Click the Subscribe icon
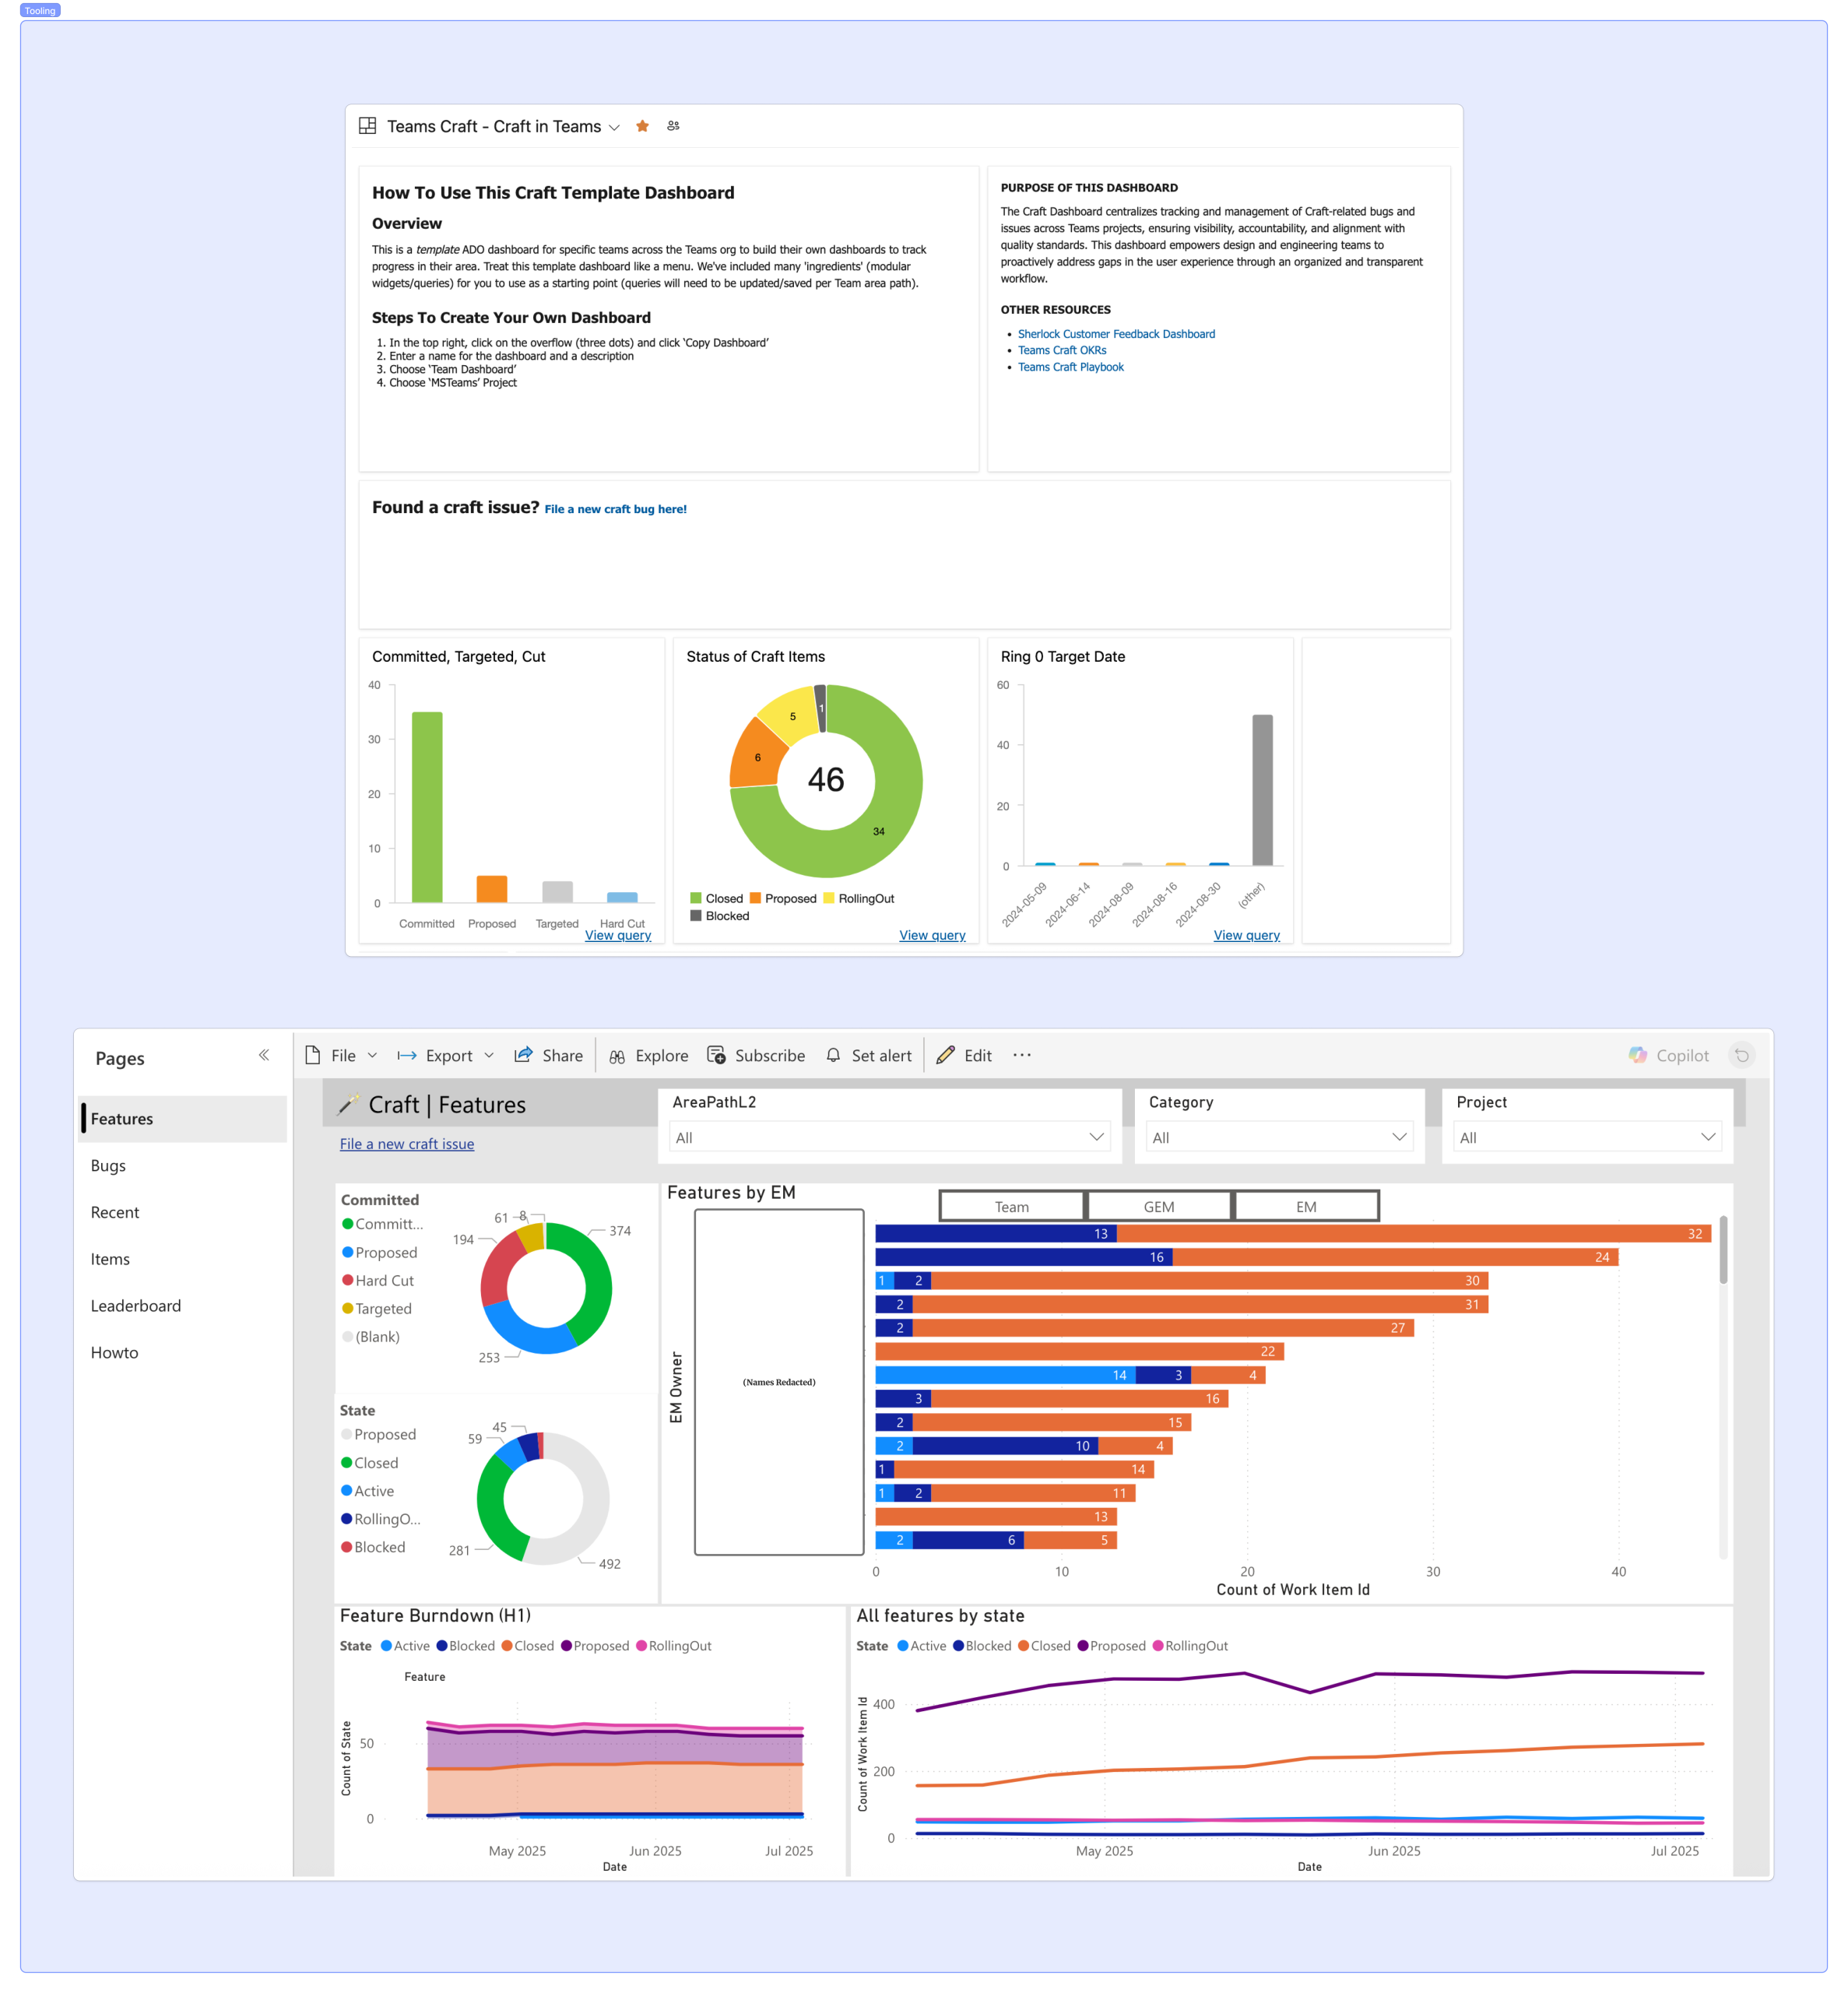The height and width of the screenshot is (1993, 1848). (x=716, y=1055)
